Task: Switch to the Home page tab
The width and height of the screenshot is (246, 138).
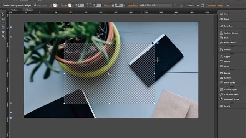Action: (29, 10)
